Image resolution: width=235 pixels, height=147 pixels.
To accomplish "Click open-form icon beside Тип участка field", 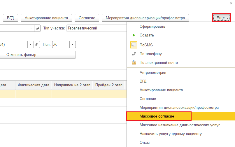I will click(37, 28).
